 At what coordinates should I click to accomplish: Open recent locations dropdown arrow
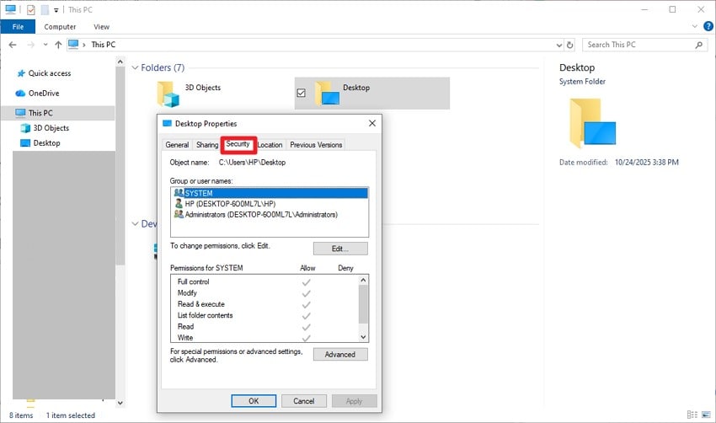[45, 45]
